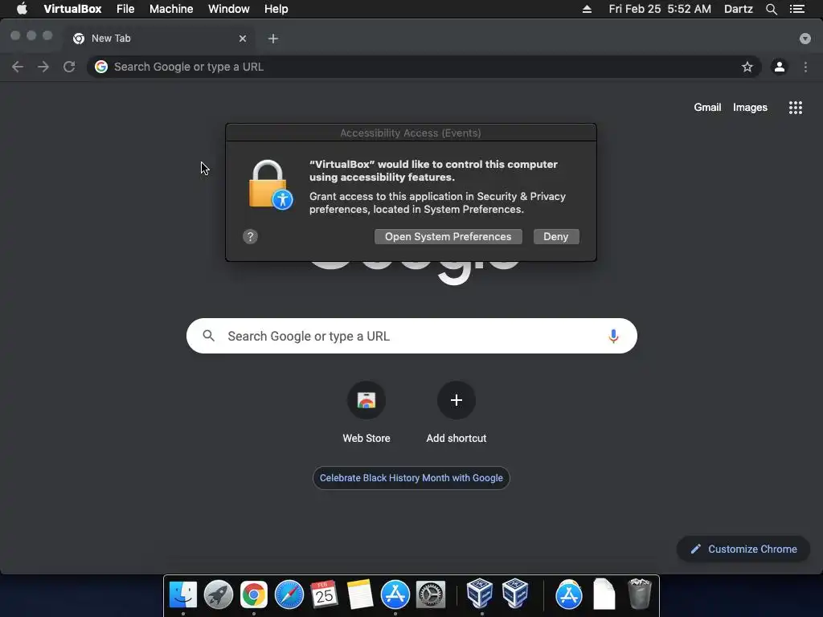Open the Machine menu
Viewport: 823px width, 617px height.
click(171, 9)
